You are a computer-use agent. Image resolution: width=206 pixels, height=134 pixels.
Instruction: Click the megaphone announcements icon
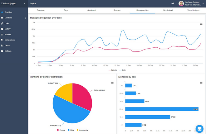[x=173, y=3]
